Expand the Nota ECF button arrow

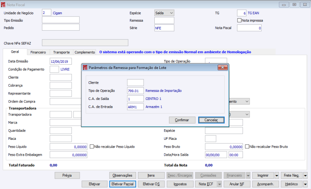coord(220,184)
